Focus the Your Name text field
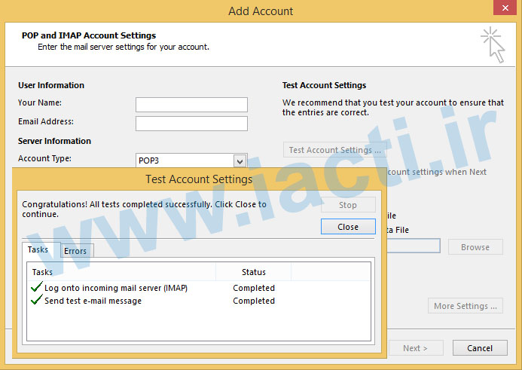The height and width of the screenshot is (370, 522). click(x=191, y=105)
